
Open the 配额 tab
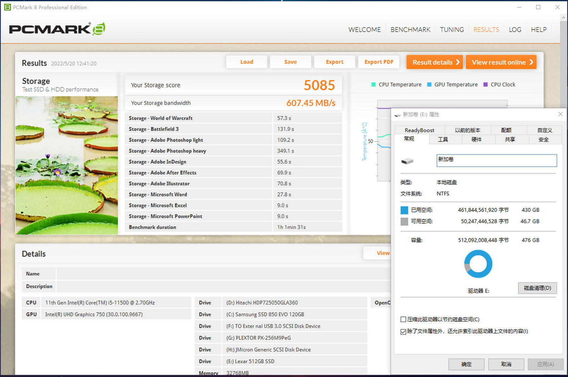[506, 130]
